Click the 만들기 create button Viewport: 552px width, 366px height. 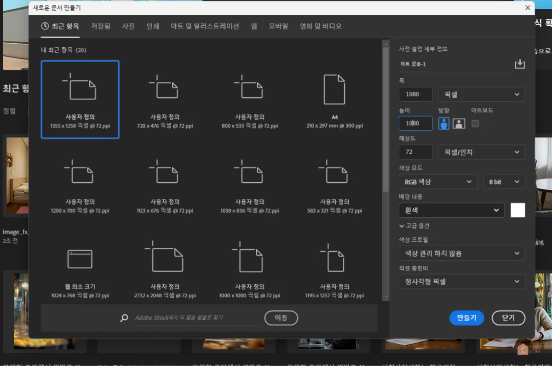click(466, 318)
